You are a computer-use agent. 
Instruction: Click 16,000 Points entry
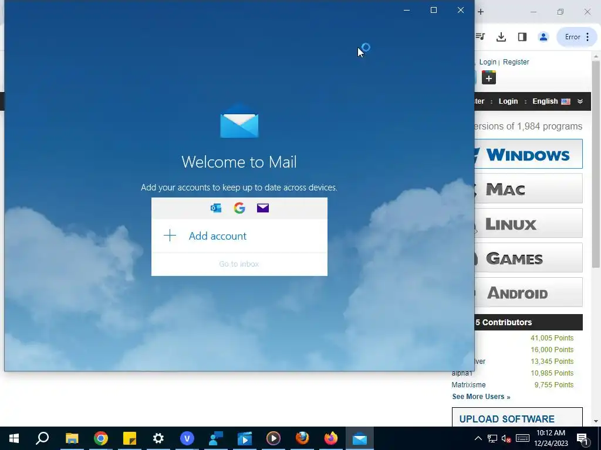[552, 350]
